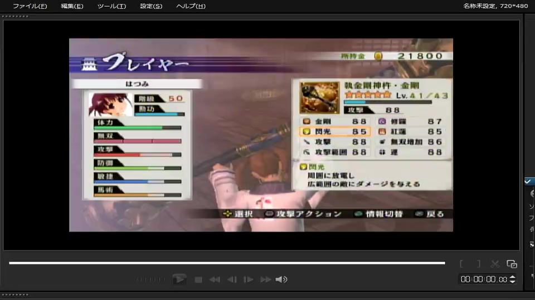Click the checkmark tab on the right edge
Viewport: 535px width, 300px height.
[529, 181]
